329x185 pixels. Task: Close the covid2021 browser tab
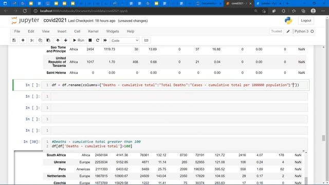(x=250, y=4)
